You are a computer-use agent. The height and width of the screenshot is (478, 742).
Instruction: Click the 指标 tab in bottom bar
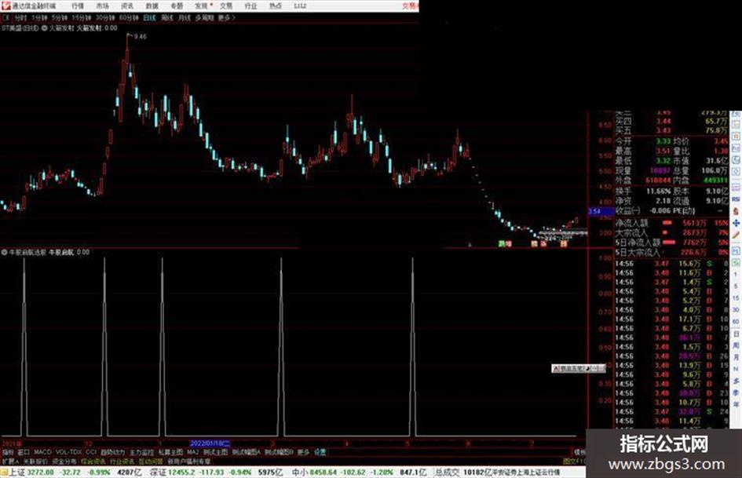pos(8,452)
